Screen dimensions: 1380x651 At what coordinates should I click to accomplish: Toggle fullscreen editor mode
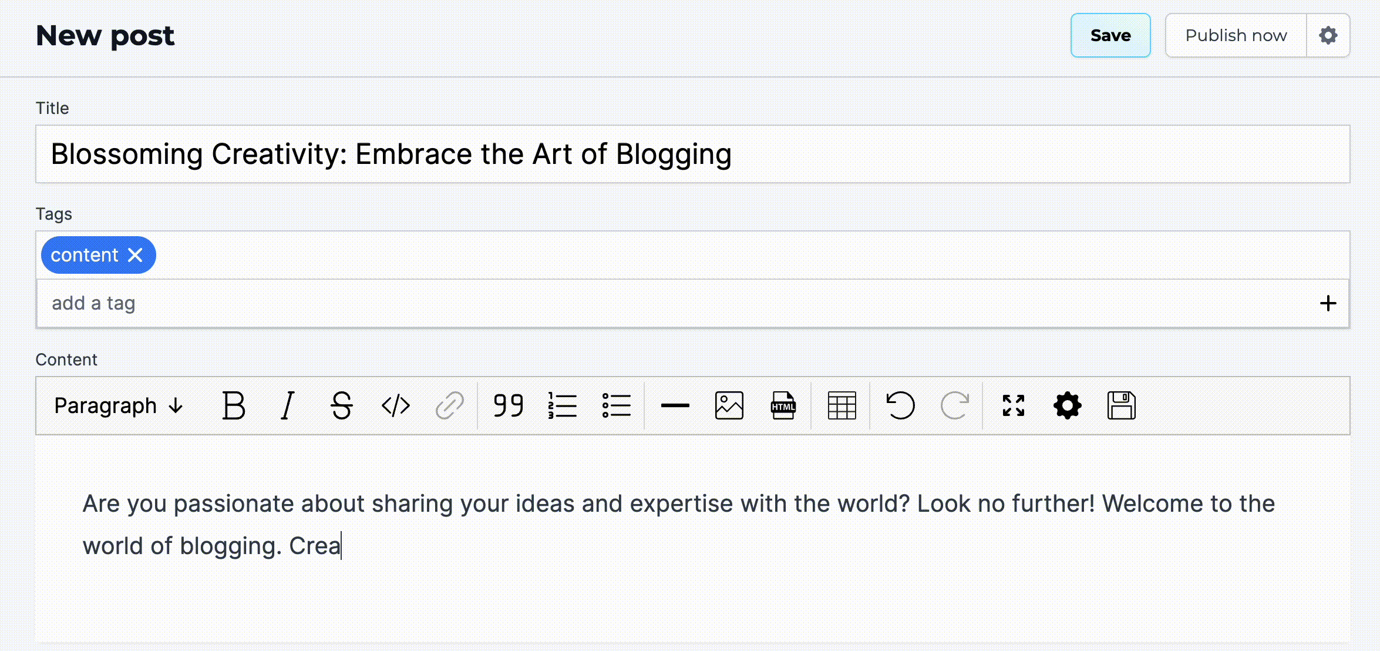(x=1013, y=405)
